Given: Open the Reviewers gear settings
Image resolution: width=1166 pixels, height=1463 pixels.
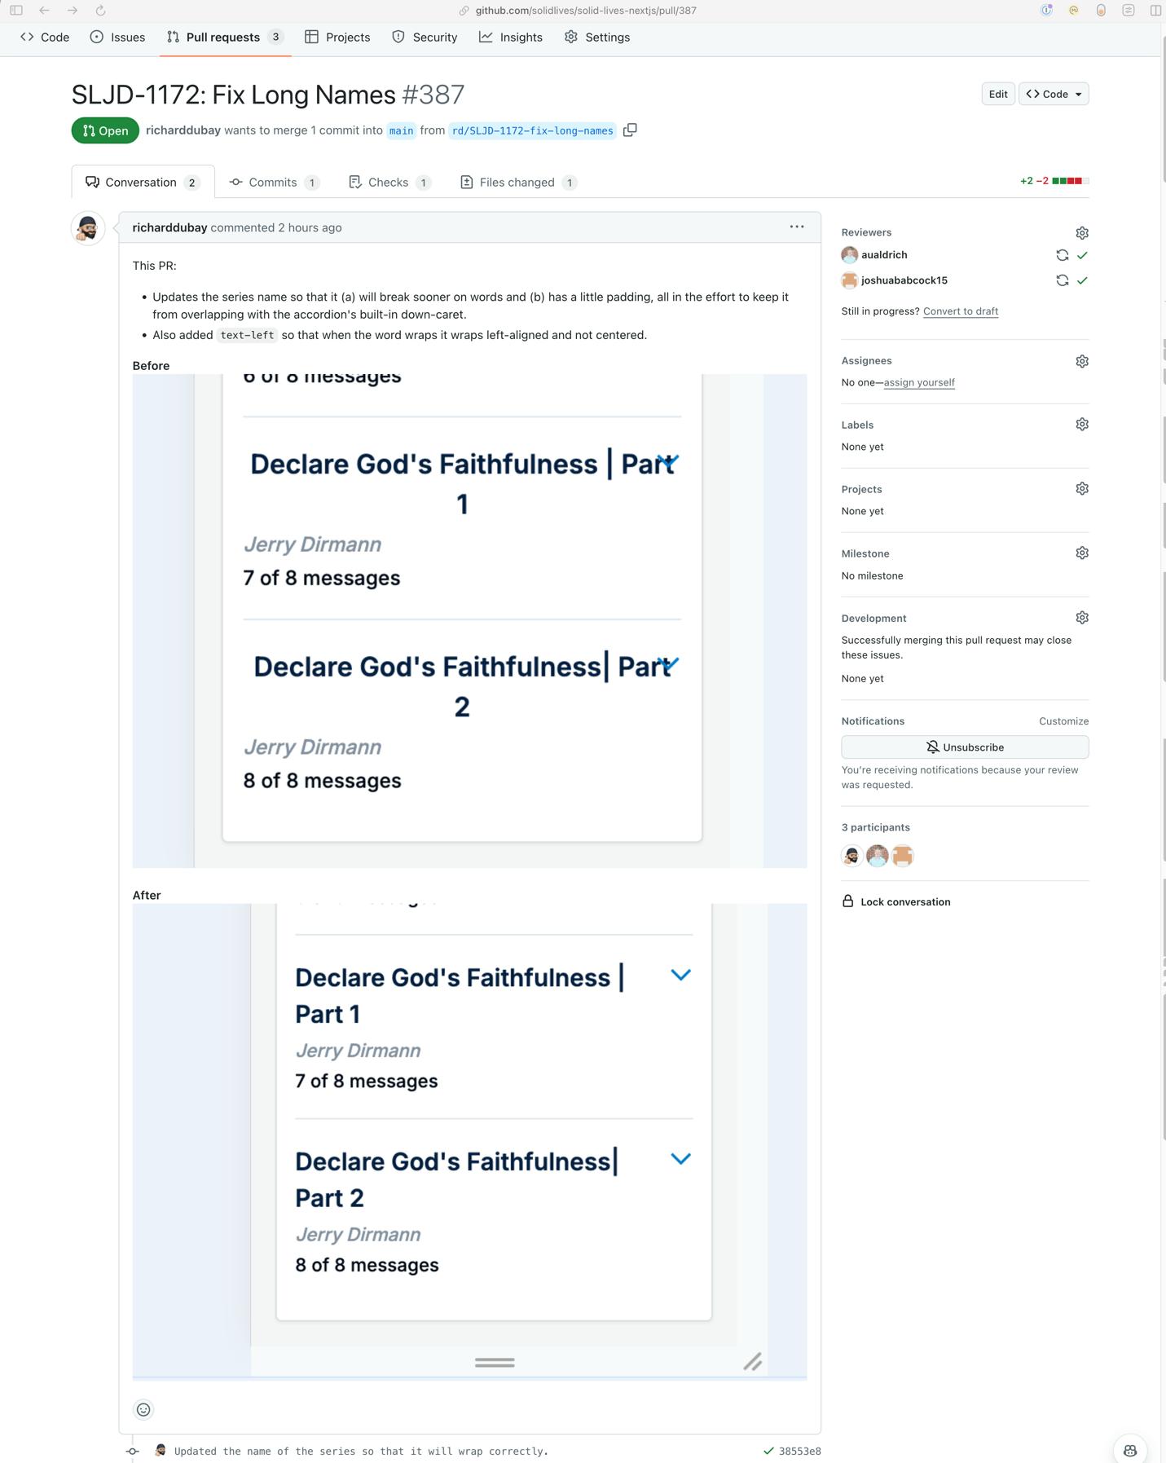Looking at the screenshot, I should pyautogui.click(x=1081, y=233).
